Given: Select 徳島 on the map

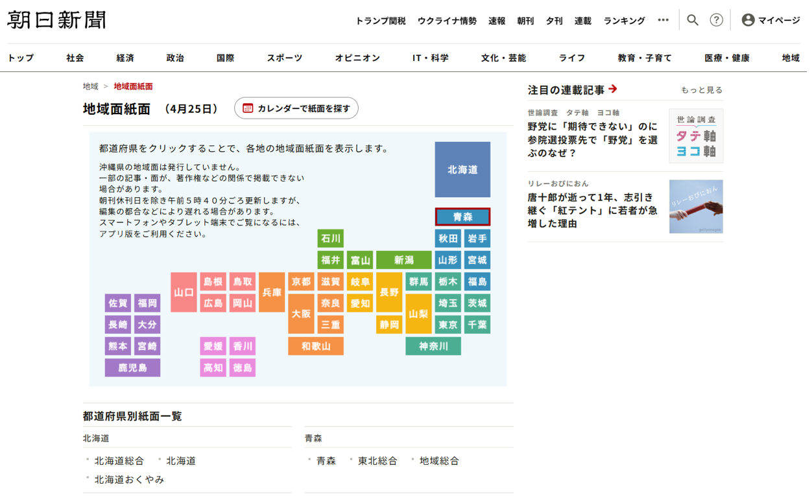Looking at the screenshot, I should coord(245,370).
